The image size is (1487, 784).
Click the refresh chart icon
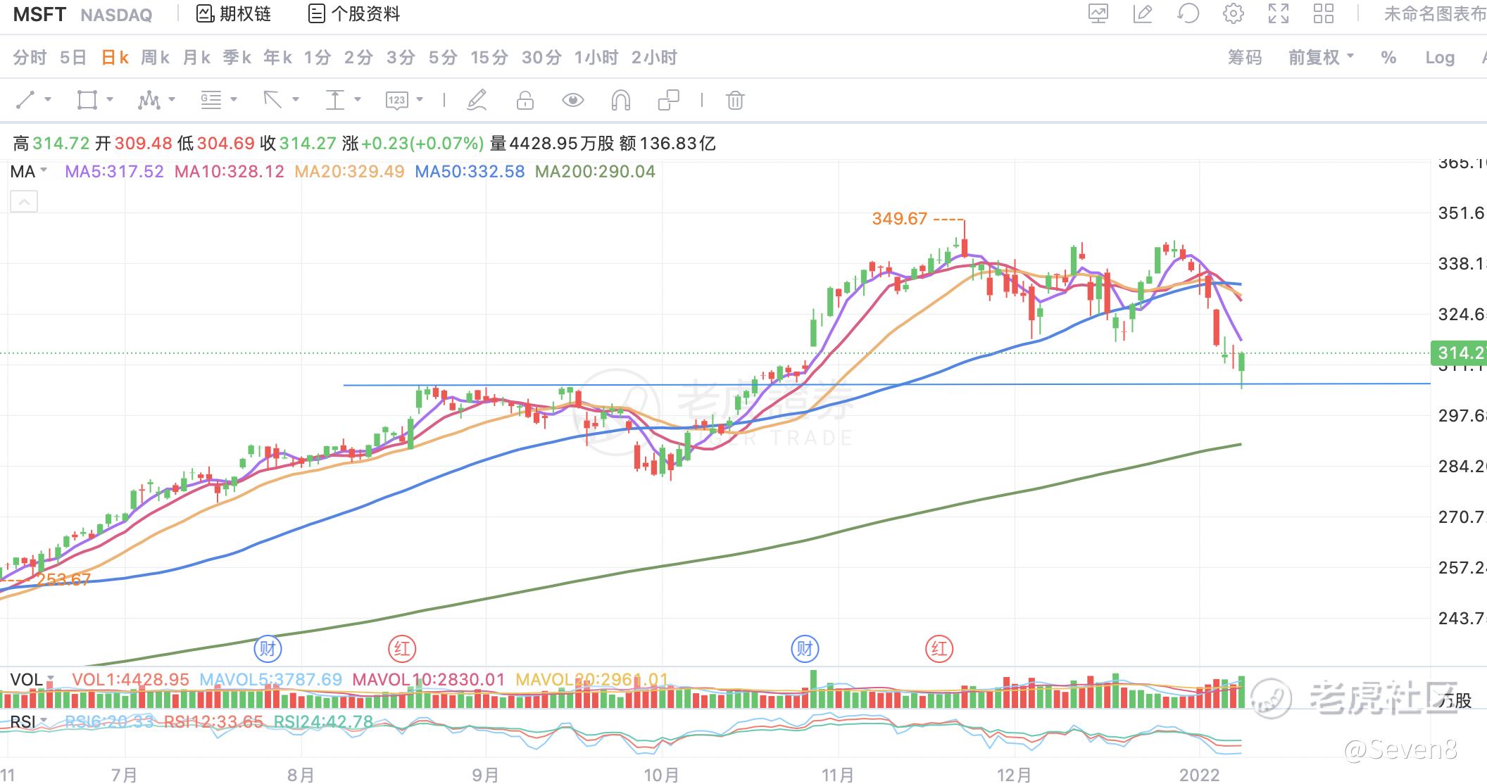(x=1188, y=13)
